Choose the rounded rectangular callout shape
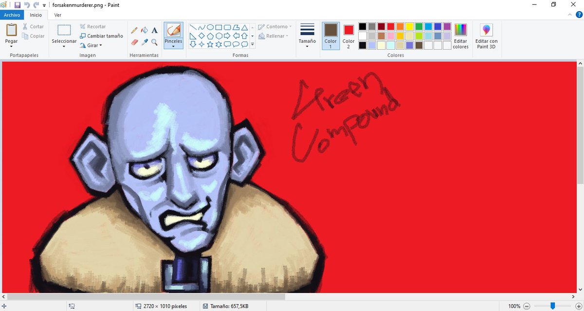 [x=227, y=44]
